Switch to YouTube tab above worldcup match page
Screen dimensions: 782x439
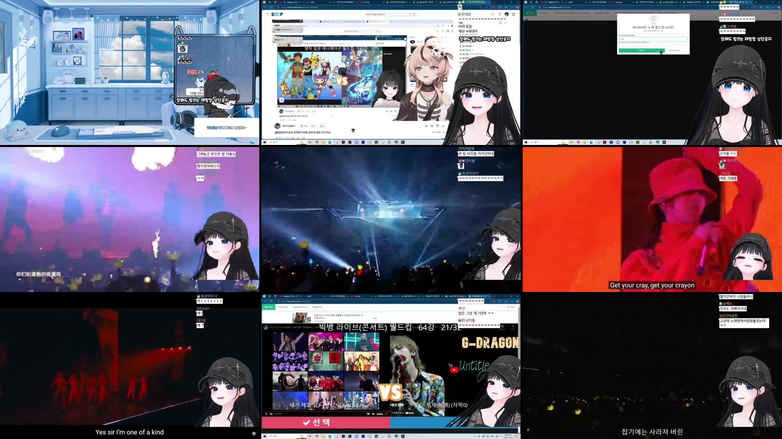[x=360, y=296]
